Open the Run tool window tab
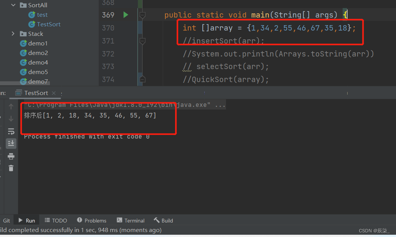The height and width of the screenshot is (237, 396). [27, 221]
